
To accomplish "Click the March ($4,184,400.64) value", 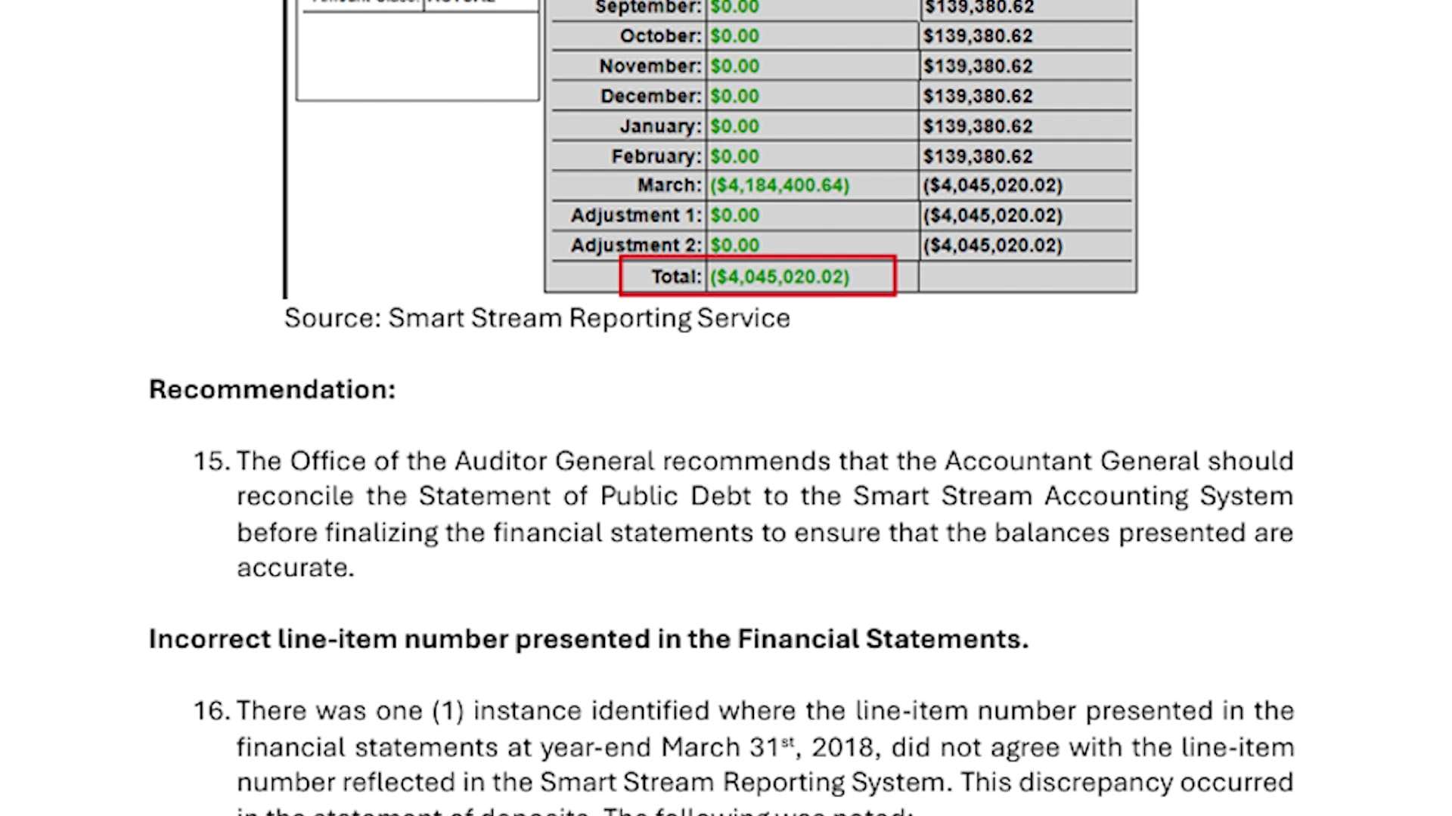I will point(780,186).
